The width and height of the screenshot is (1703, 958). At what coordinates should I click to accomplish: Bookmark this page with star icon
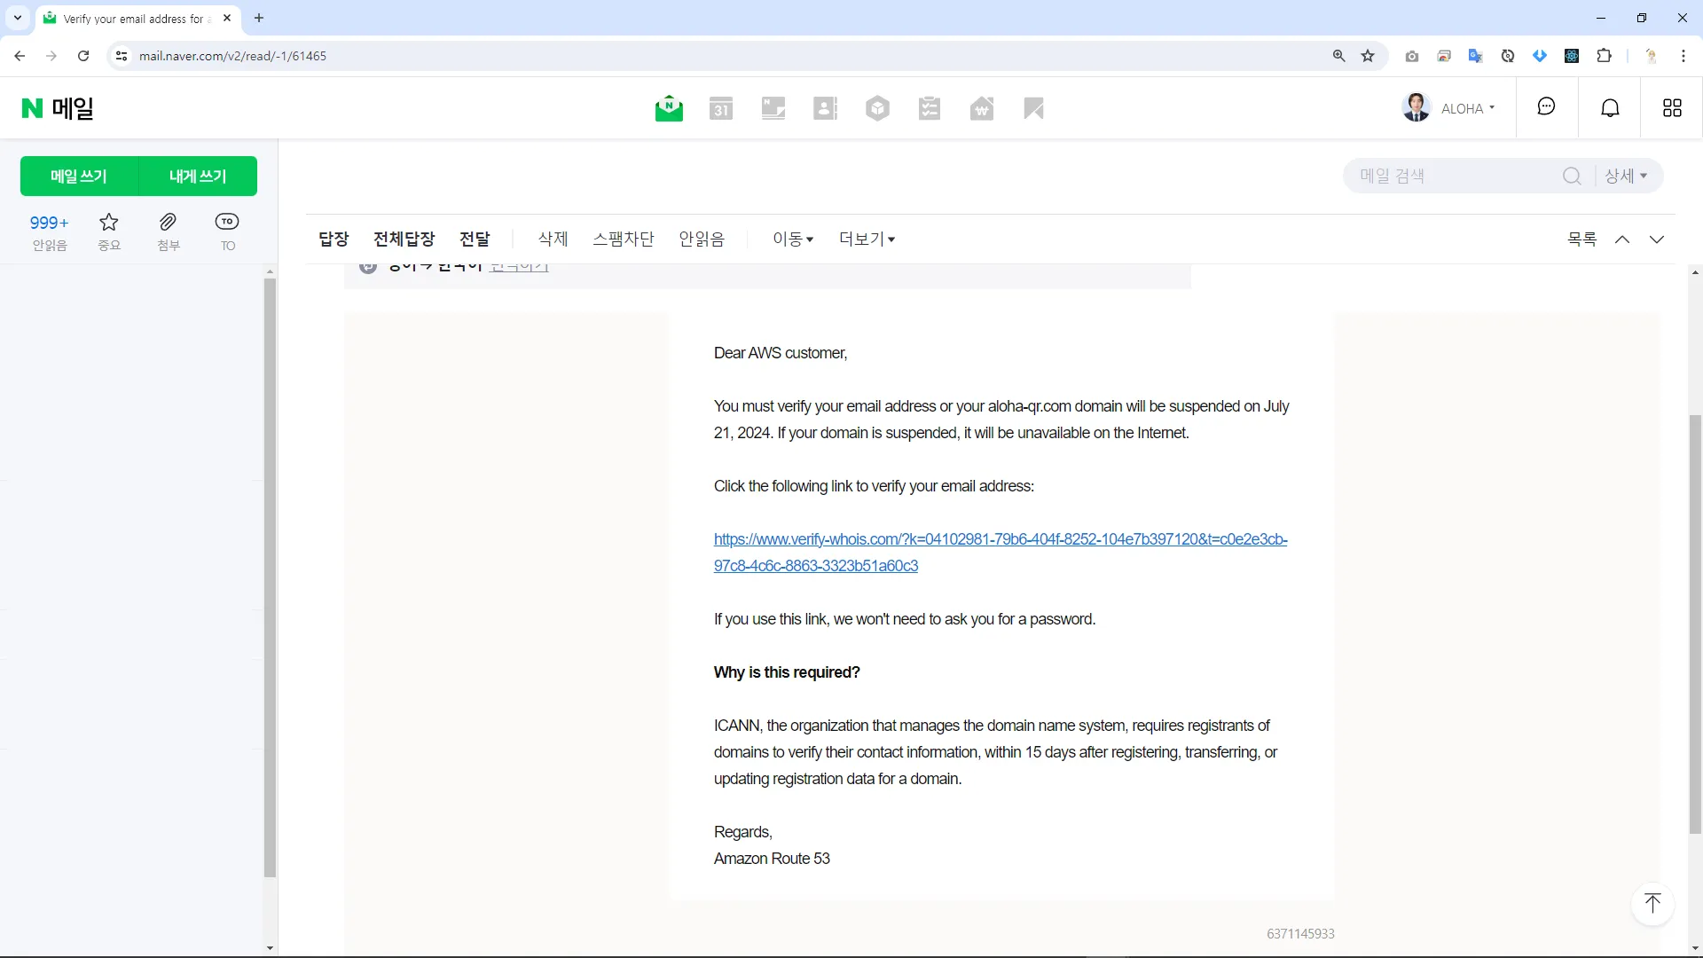click(x=1368, y=56)
